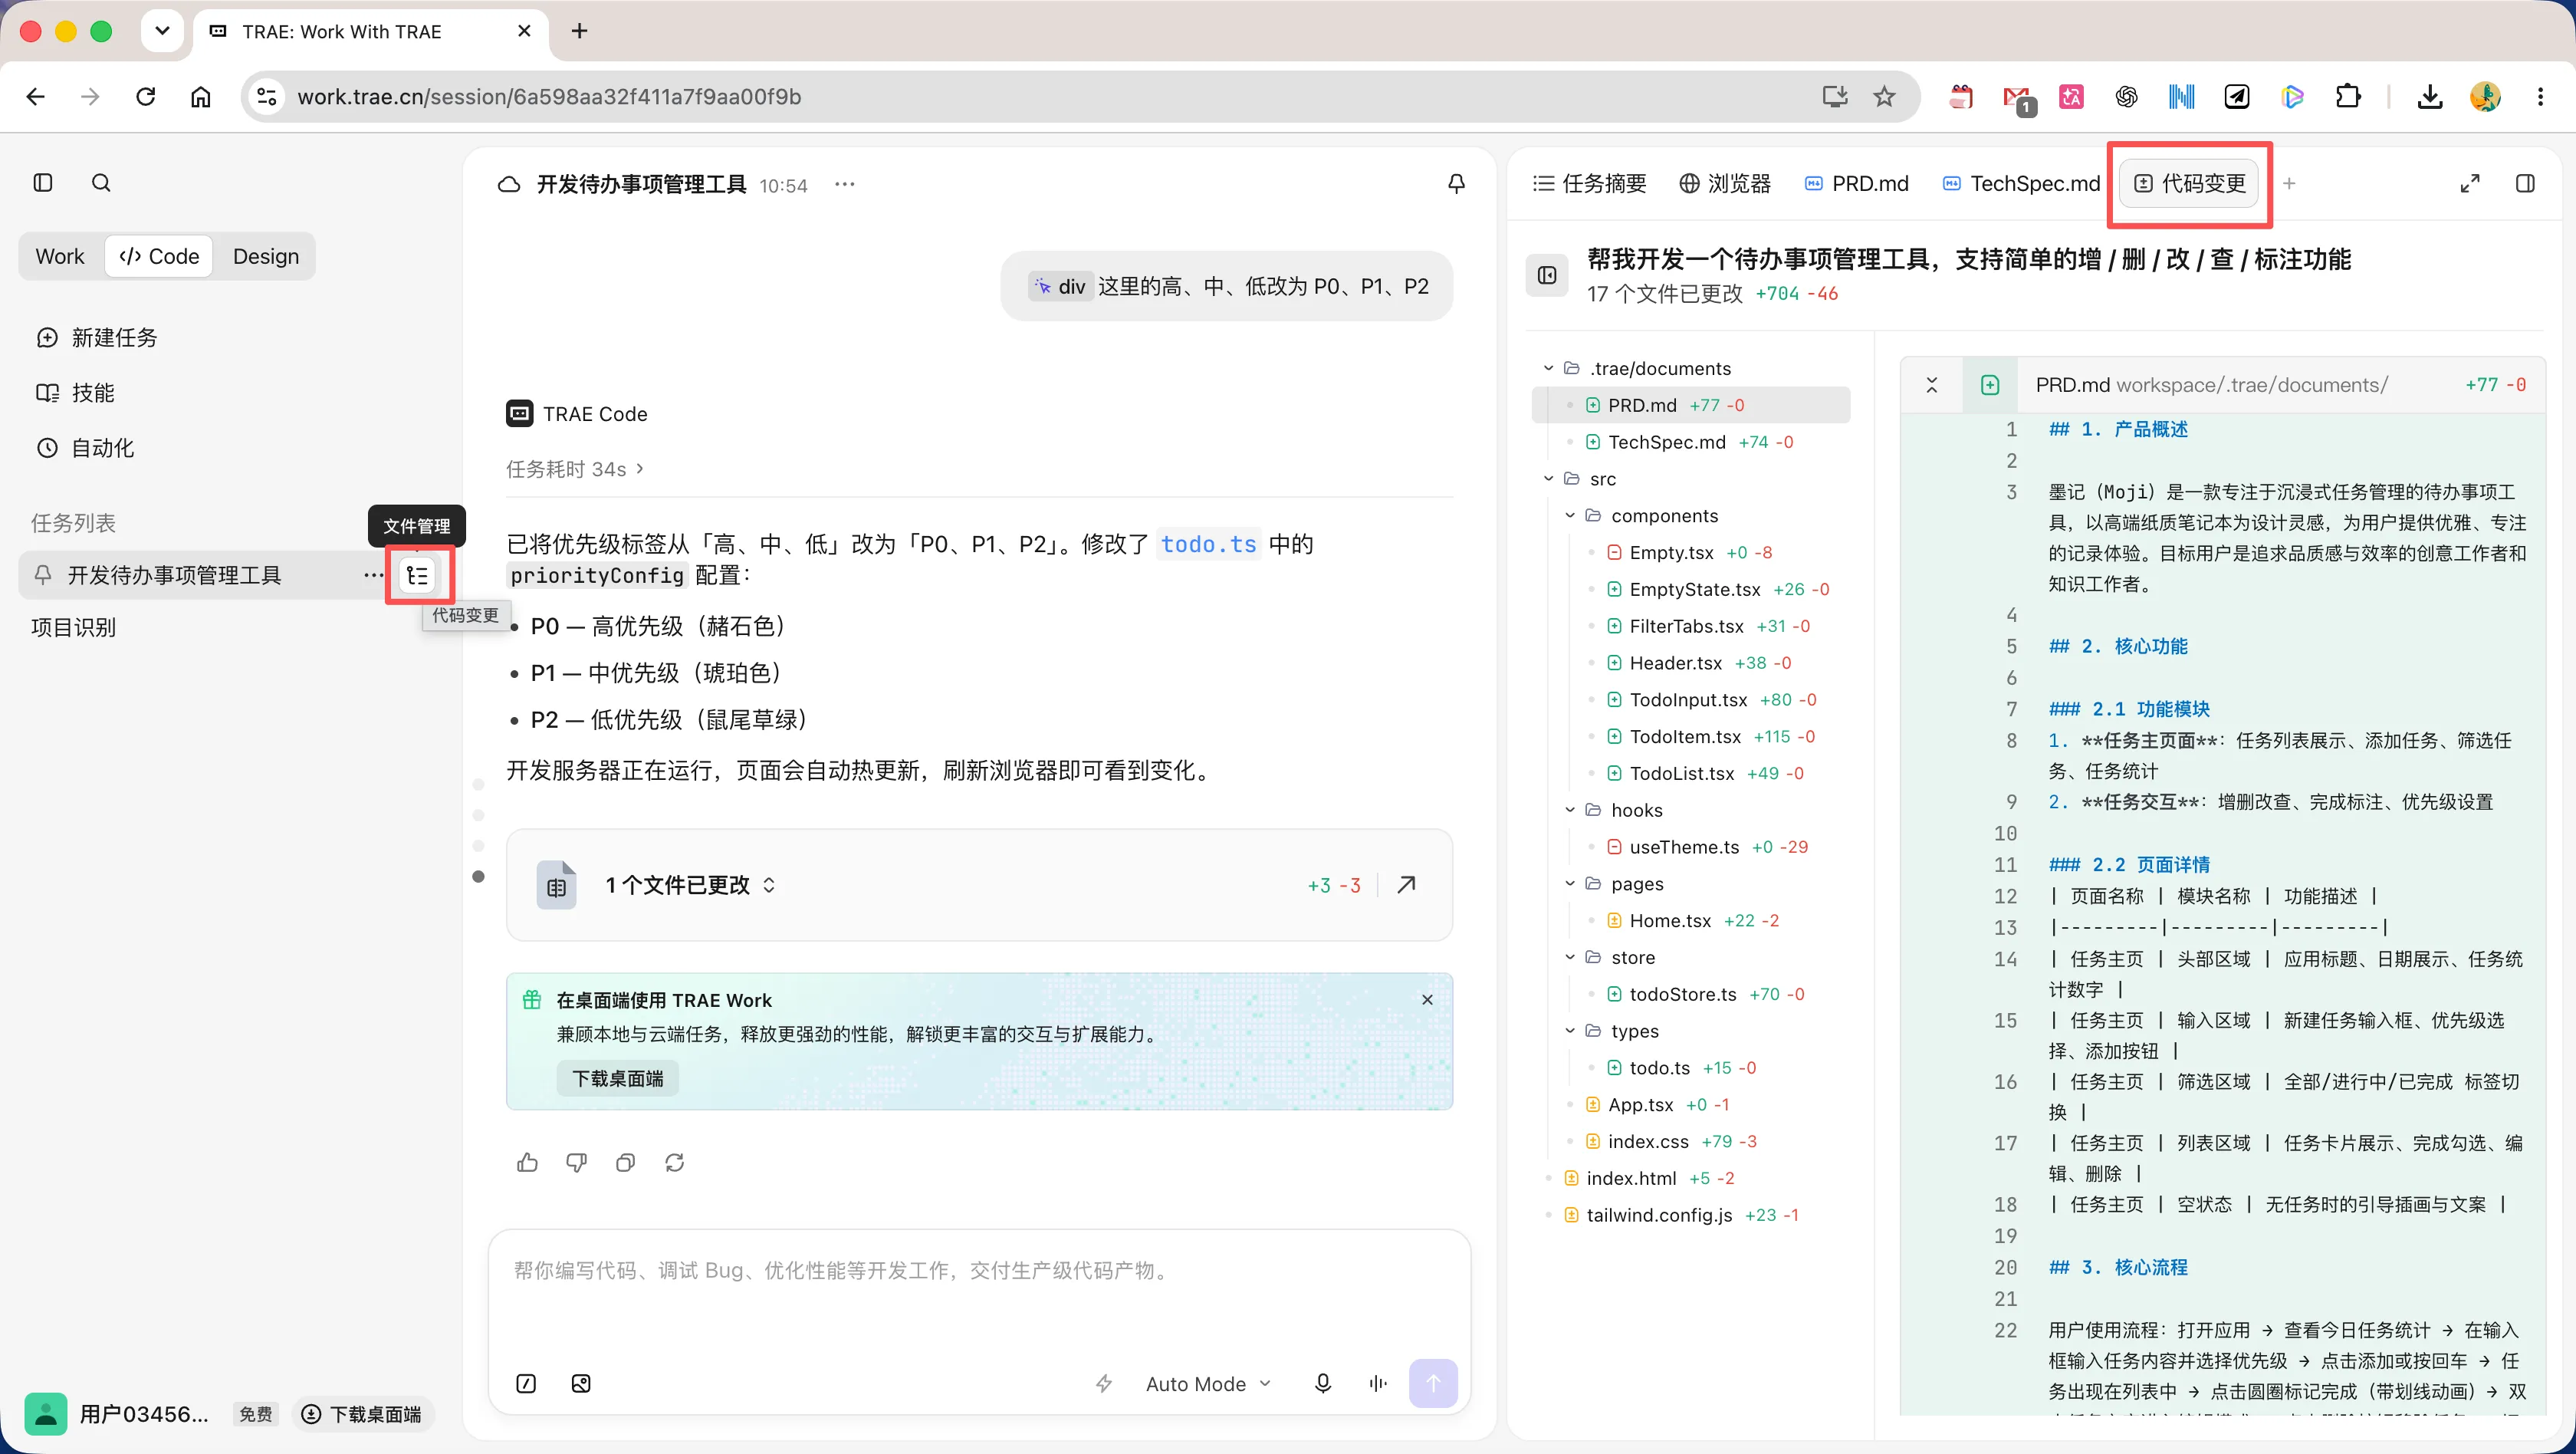
Task: Add a new panel tab with plus
Action: (x=2289, y=184)
